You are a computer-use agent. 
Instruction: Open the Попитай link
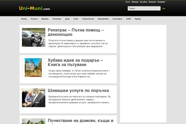(x=152, y=2)
